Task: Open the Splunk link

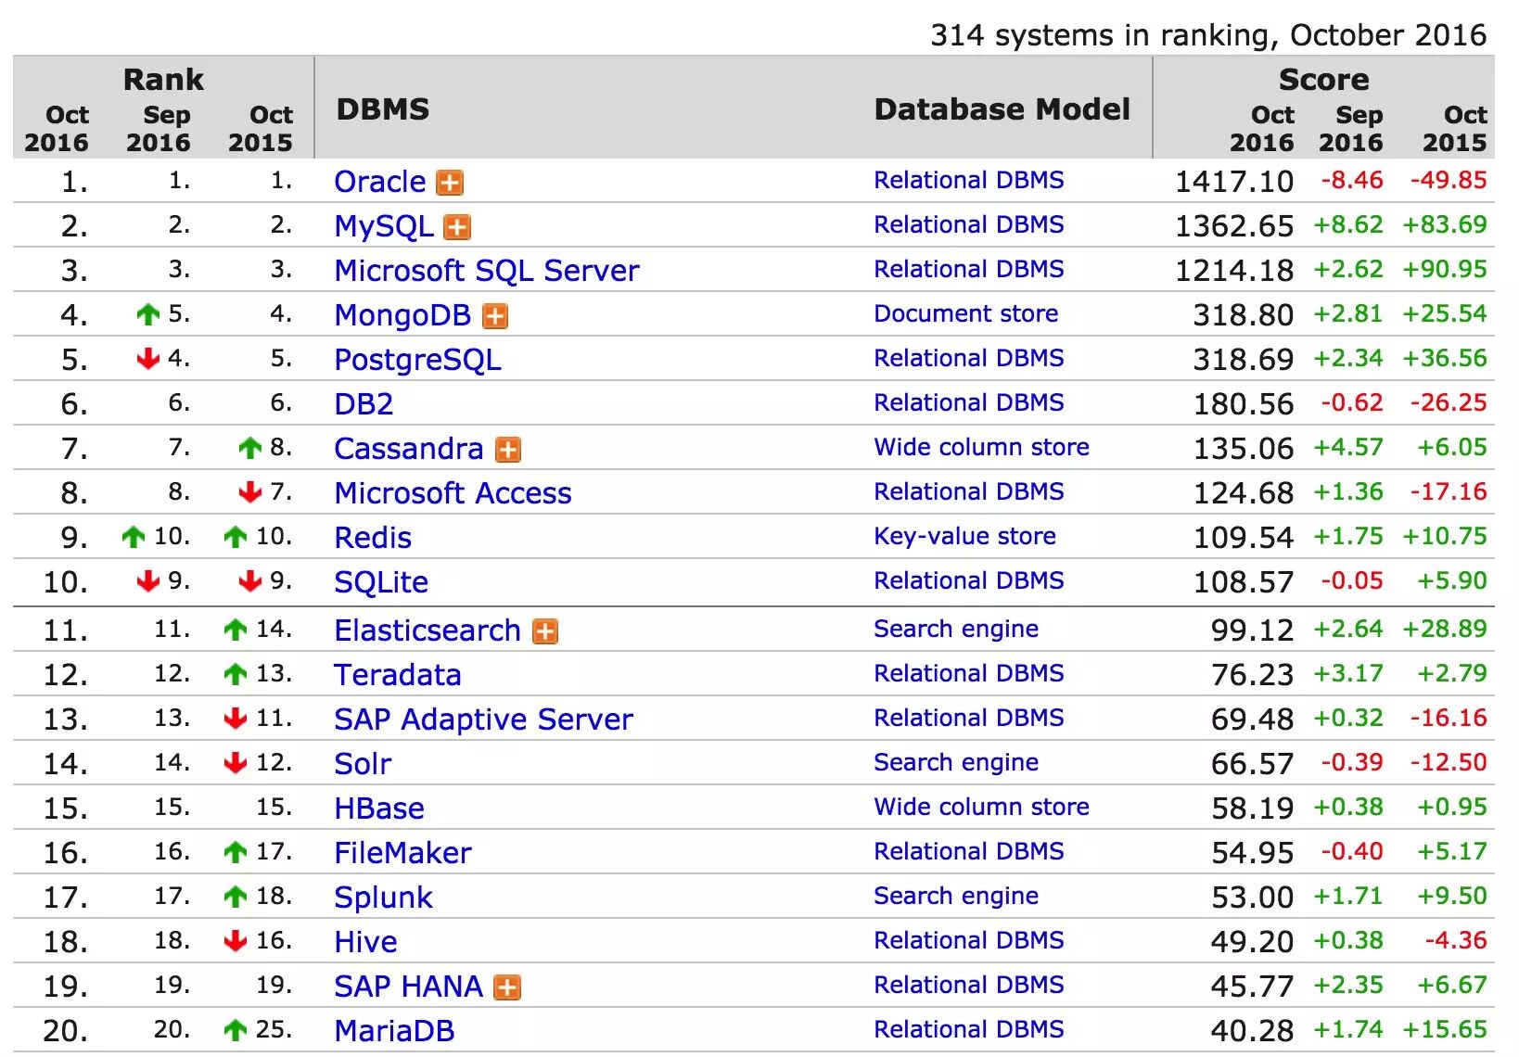Action: (384, 898)
